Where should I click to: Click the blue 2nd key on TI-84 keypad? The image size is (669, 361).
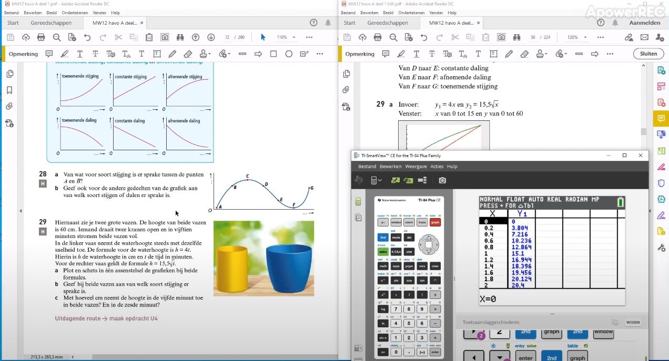[x=383, y=238]
